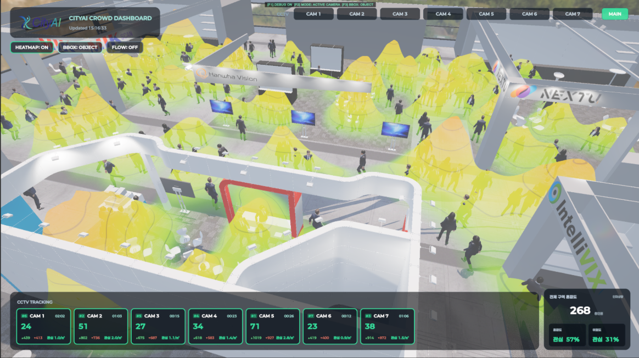Click the #6 rank badge on CAM 1 card
Viewport: 639px width, 358px height.
[24, 316]
